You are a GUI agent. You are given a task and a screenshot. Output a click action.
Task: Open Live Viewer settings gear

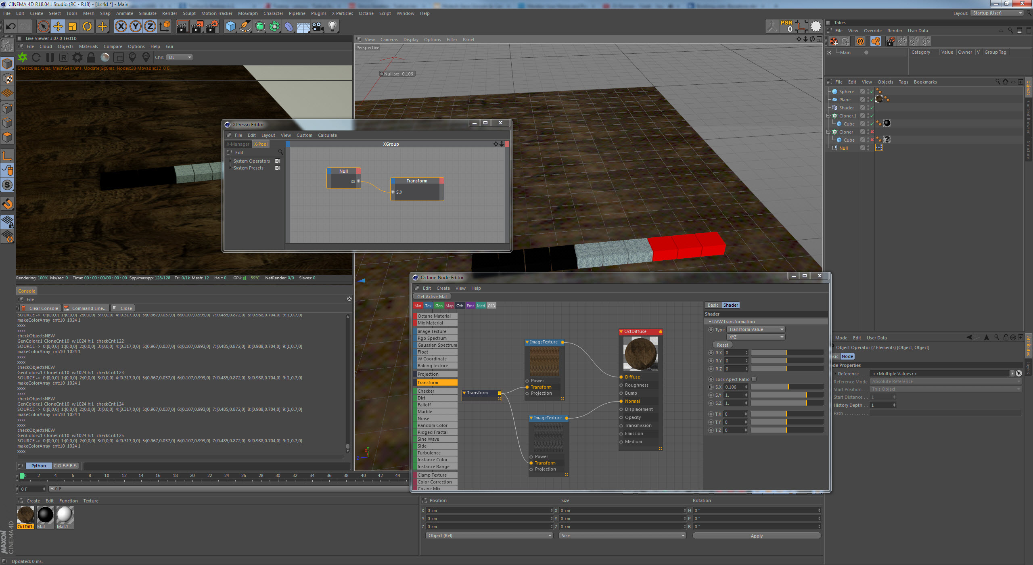(x=77, y=57)
